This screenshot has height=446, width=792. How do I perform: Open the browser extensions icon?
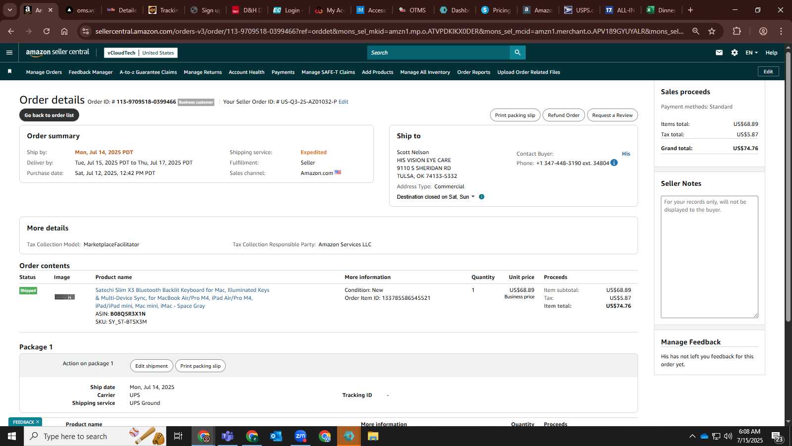coord(737,31)
